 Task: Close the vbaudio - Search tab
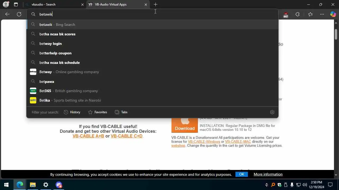click(82, 4)
